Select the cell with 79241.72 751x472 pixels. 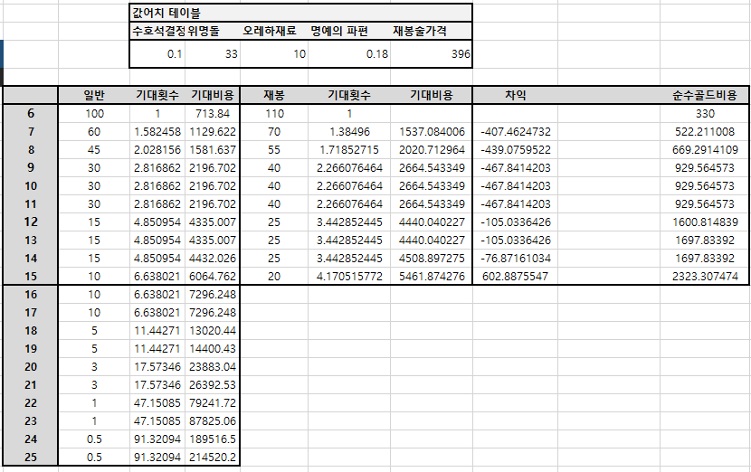click(213, 403)
